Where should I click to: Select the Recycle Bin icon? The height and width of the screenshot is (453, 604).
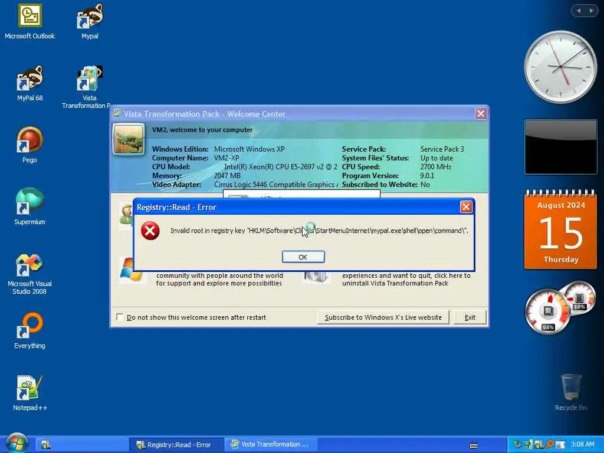click(571, 392)
